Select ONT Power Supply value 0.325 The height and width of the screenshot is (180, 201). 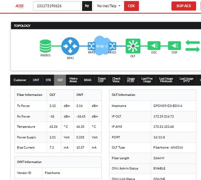click(80, 137)
